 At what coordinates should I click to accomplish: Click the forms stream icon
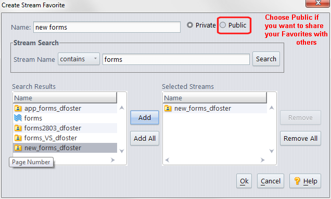tap(18, 118)
